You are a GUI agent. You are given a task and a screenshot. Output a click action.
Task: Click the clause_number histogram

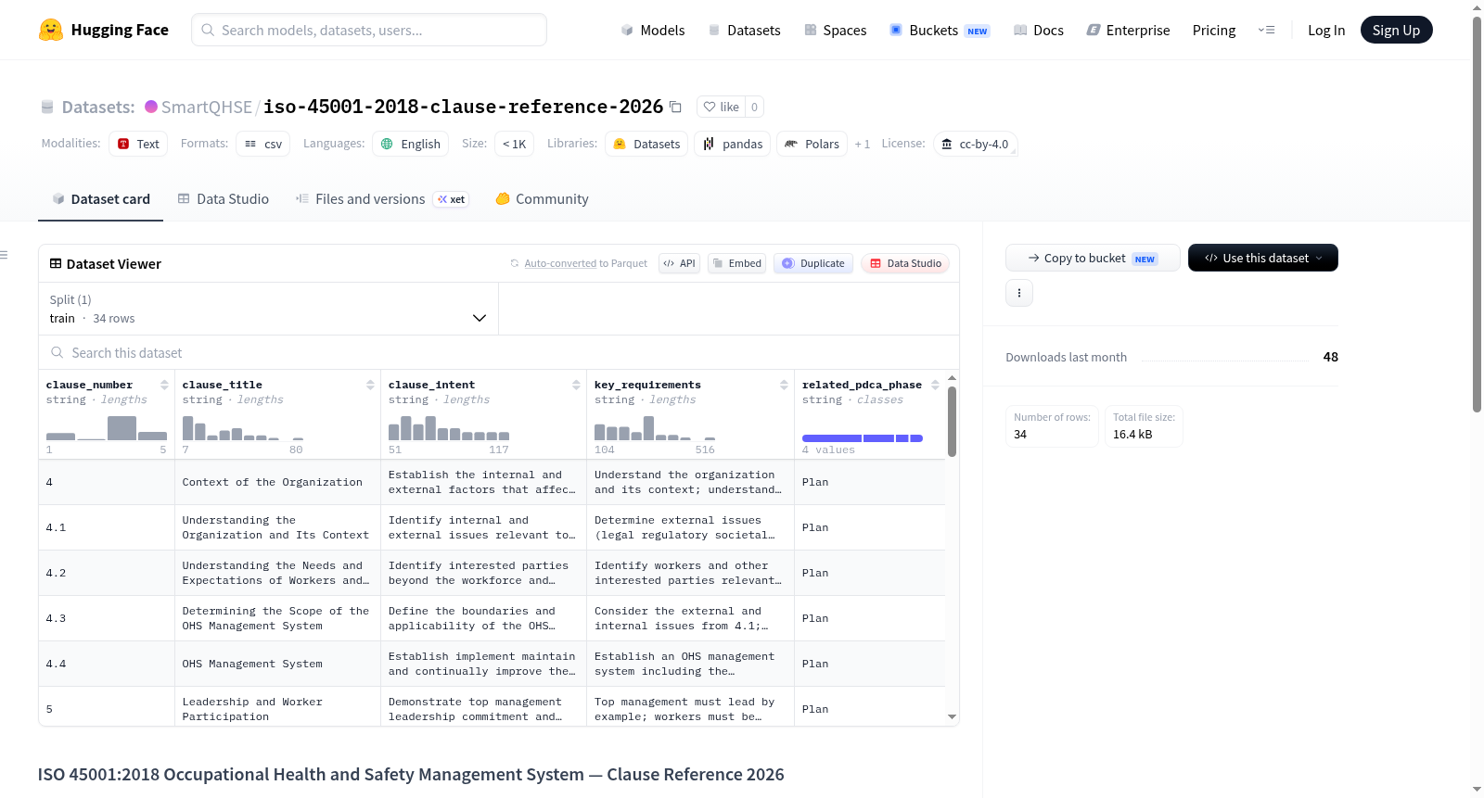pos(106,428)
